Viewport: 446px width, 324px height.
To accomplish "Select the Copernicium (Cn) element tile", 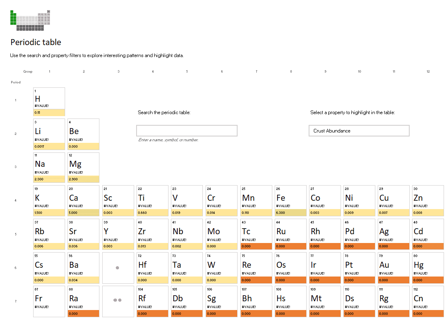I will coord(428,301).
